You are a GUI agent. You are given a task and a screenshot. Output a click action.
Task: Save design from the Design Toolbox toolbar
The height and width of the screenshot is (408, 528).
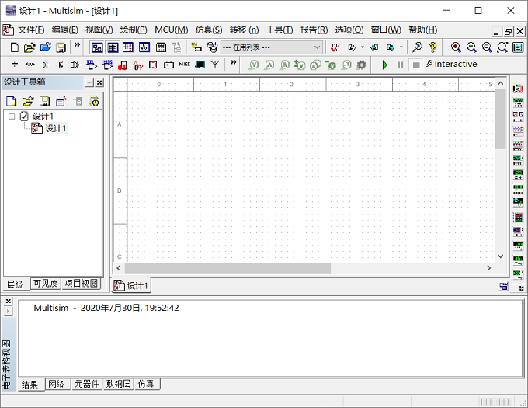coord(44,101)
